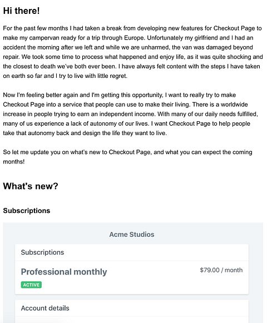Click the word Europe in the intro
The height and width of the screenshot is (323, 267).
(x=134, y=38)
